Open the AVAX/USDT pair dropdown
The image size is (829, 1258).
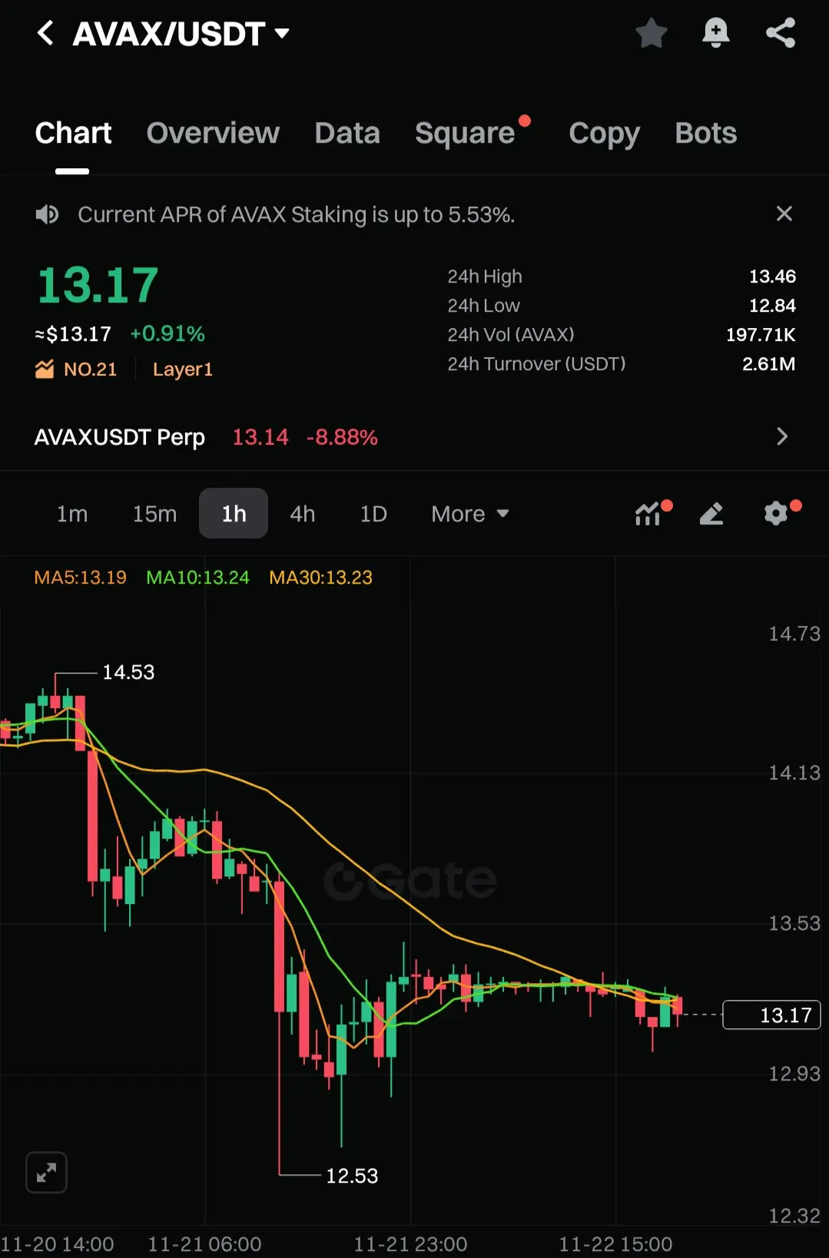(181, 34)
